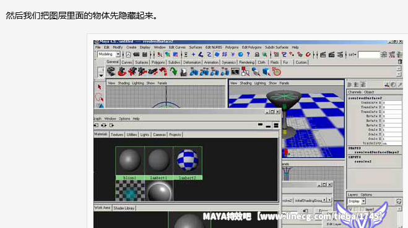The image size is (408, 228).
Task: Click the blue plus snap icon
Action: pos(193,54)
